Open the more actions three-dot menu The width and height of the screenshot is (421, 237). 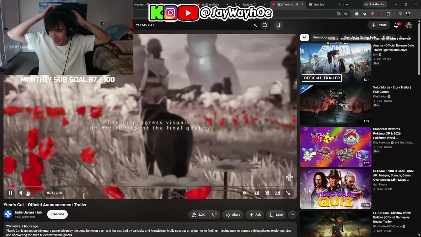(x=292, y=215)
